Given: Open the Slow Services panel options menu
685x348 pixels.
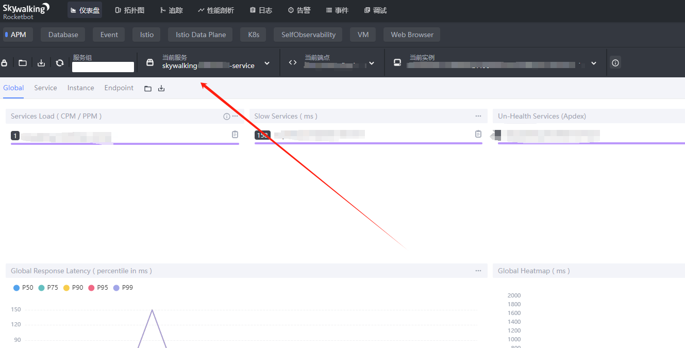Looking at the screenshot, I should point(477,116).
